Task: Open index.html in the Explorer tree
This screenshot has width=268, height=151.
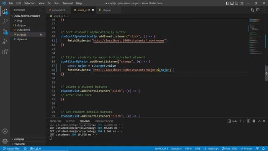Action: (x=23, y=30)
